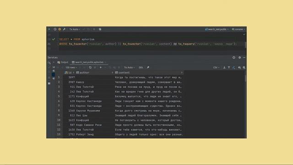Viewport: 293px width, 165px height.
Task: Select content cell starting 'Безумец жалуется'
Action: [x=149, y=96]
